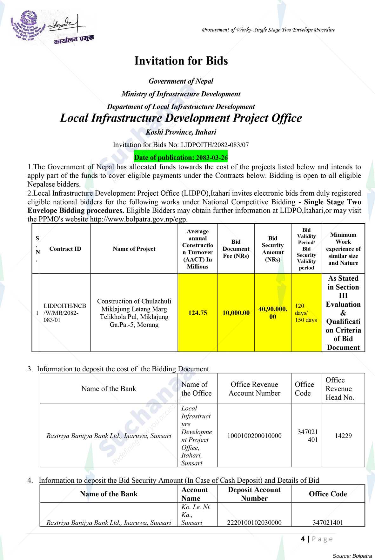Click 'Single Stage Two Envelope Bidding procedures' bold text
Image resolution: width=375 pixels, height=560 pixels.
[194, 206]
